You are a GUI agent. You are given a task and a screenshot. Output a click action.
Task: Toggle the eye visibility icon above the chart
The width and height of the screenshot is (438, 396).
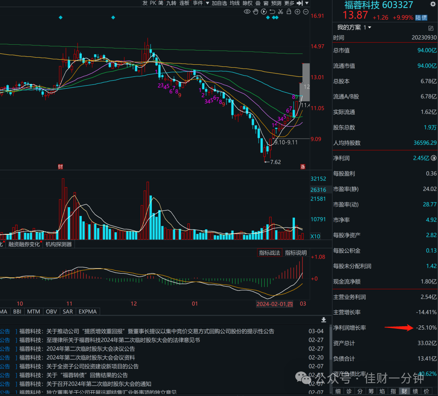247,12
